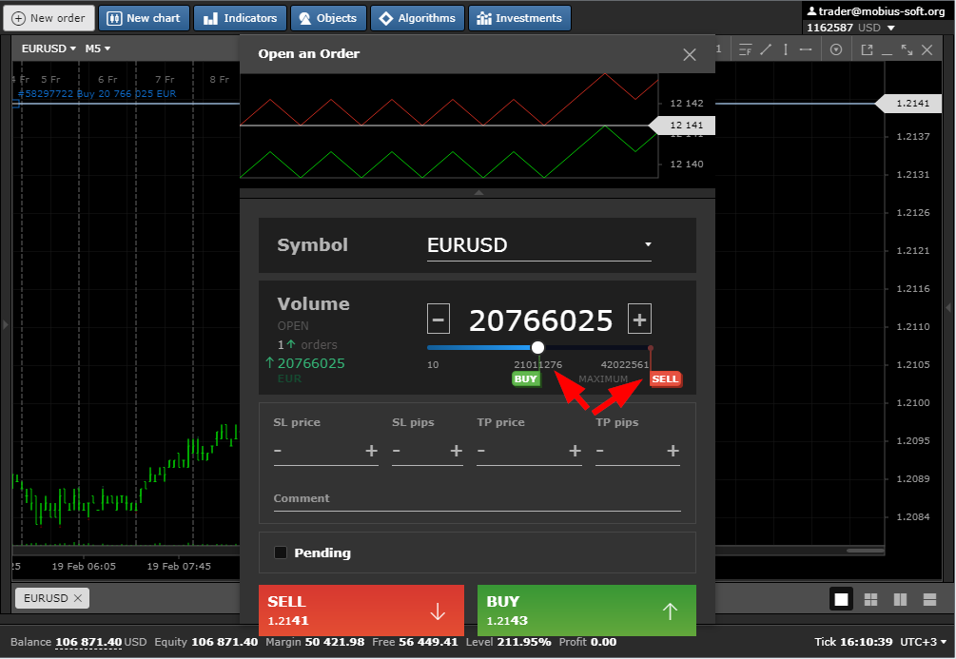Click the red SELL marker under volume slider
Image resolution: width=956 pixels, height=659 pixels.
tap(665, 378)
